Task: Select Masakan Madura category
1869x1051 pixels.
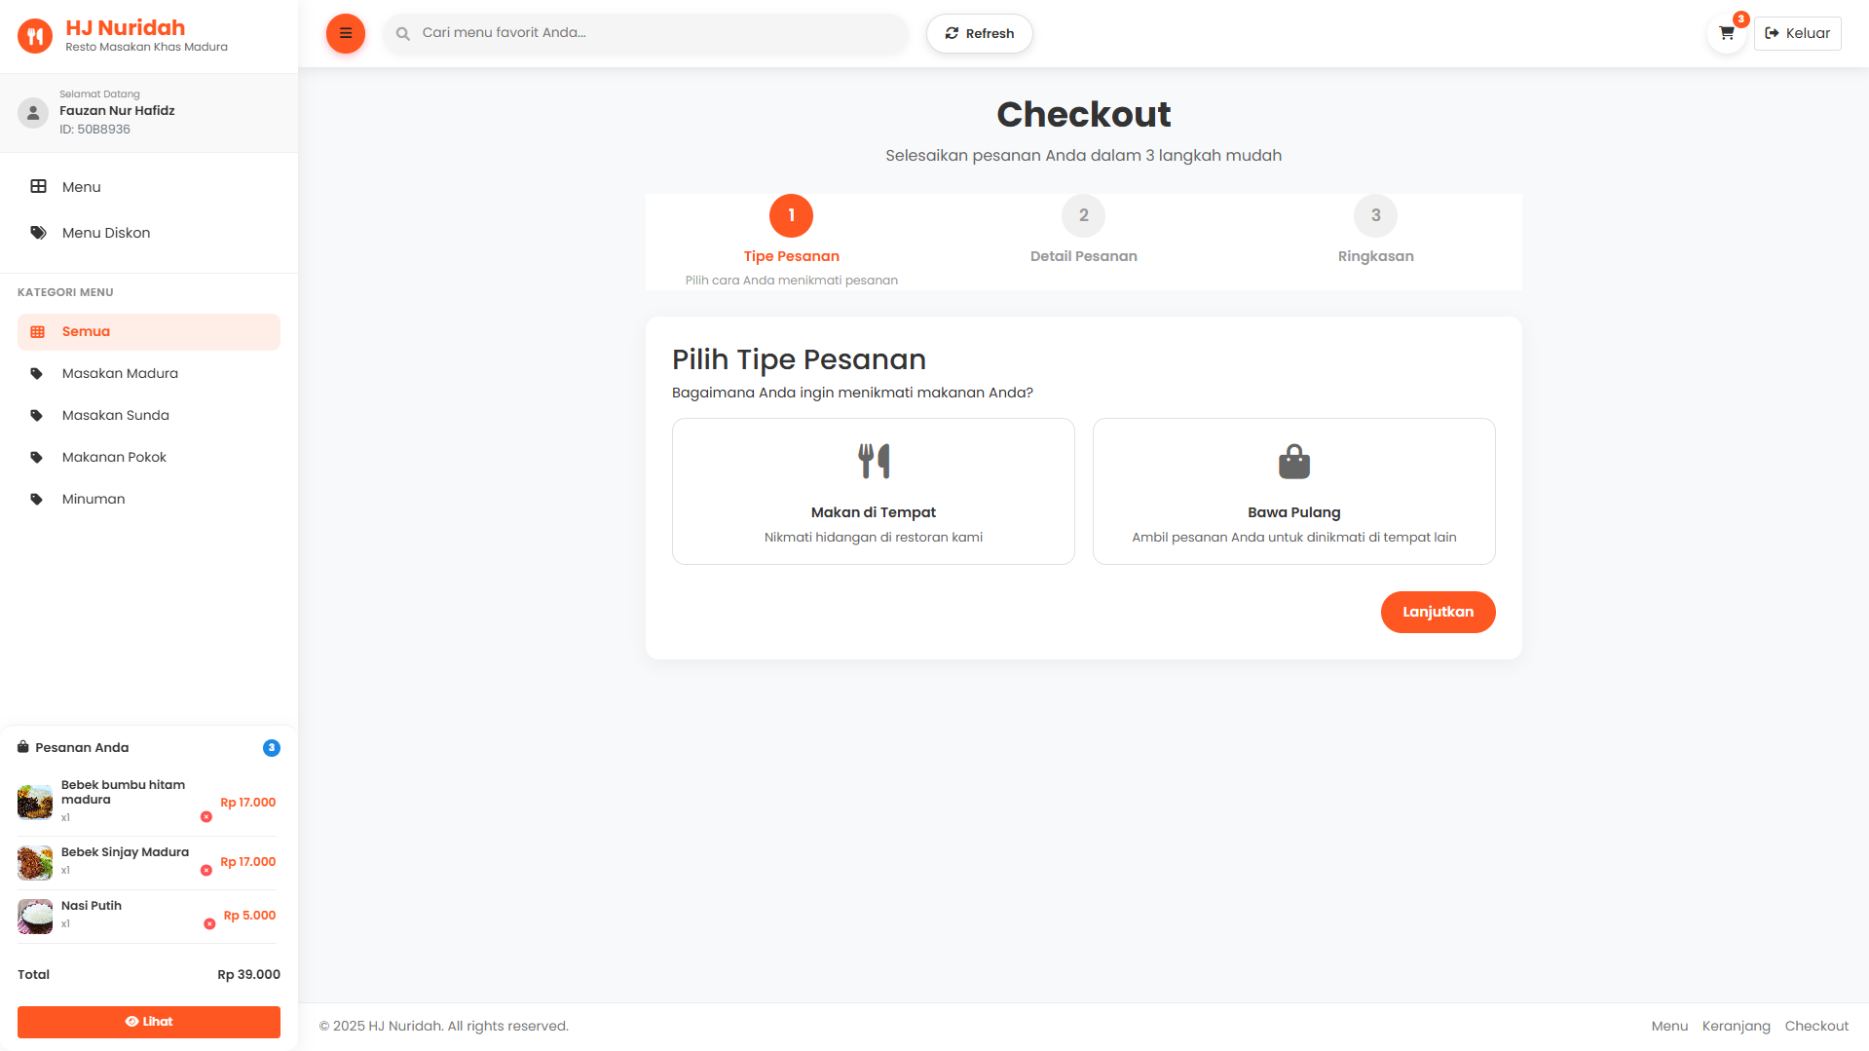Action: 120,373
